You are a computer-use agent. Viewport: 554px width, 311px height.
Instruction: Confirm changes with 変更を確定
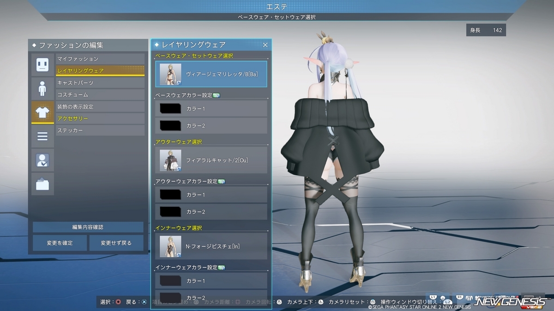[x=60, y=243]
